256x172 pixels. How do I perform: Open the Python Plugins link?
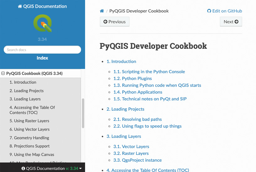click(132, 78)
